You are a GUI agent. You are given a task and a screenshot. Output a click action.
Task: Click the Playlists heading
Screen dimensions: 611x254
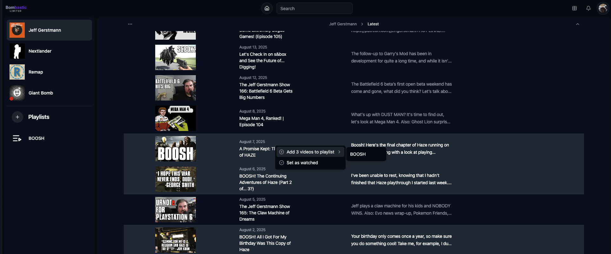pos(39,117)
